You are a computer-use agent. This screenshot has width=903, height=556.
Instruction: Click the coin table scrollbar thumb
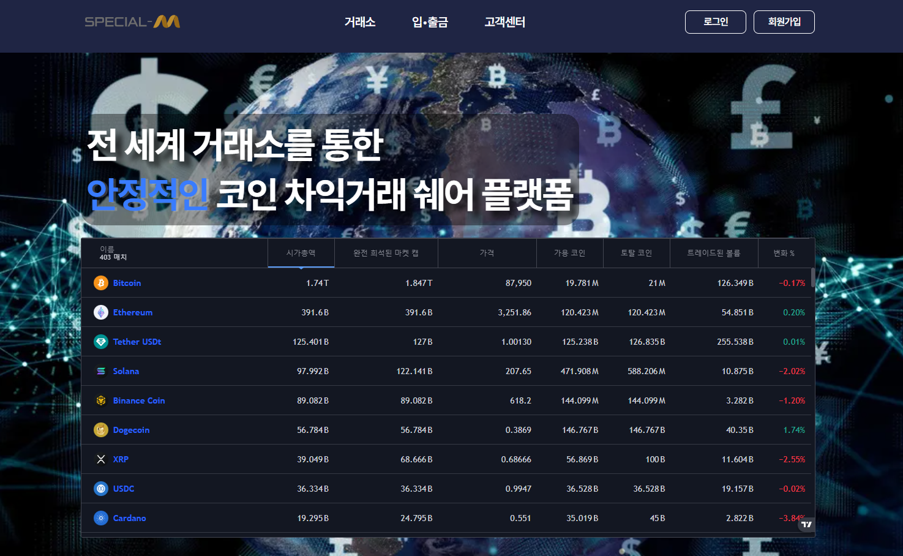pos(813,277)
